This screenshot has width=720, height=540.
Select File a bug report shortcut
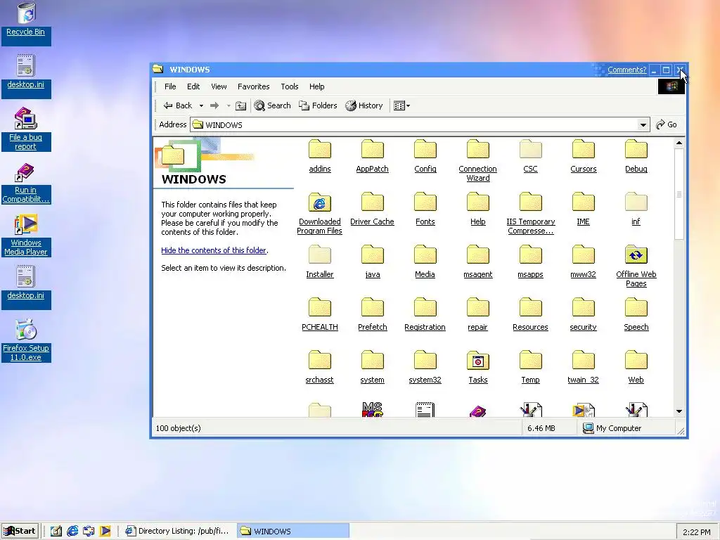[26, 129]
